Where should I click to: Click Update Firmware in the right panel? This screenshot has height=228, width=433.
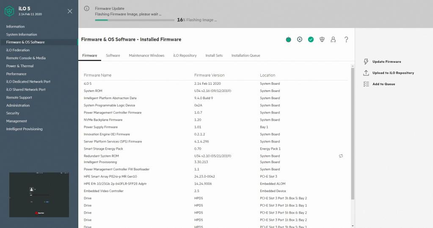pyautogui.click(x=386, y=62)
